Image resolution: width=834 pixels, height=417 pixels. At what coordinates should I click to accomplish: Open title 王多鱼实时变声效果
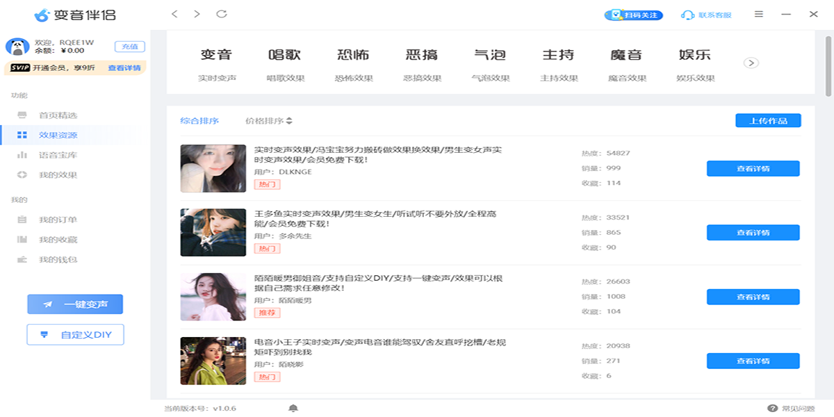[x=375, y=219]
